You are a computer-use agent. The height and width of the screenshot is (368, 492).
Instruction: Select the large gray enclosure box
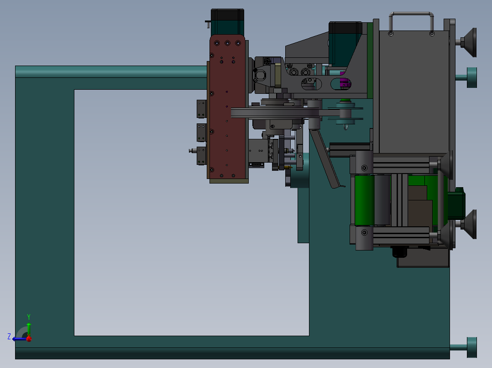[414, 92]
